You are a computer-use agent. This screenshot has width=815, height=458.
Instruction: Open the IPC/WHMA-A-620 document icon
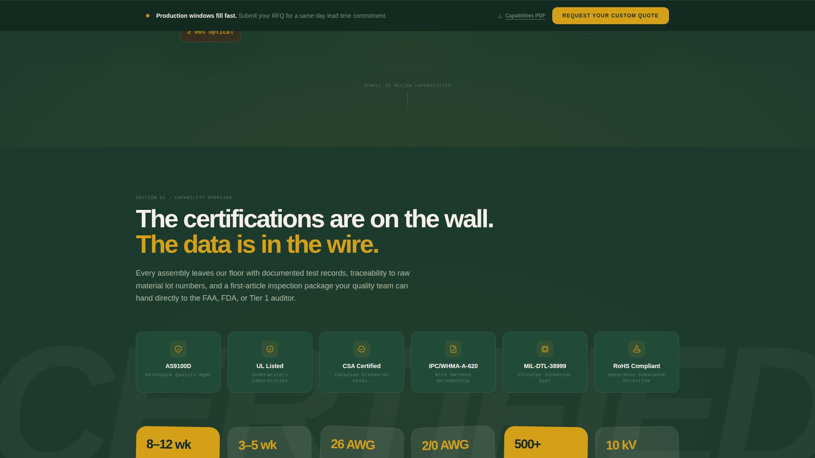coord(453,349)
